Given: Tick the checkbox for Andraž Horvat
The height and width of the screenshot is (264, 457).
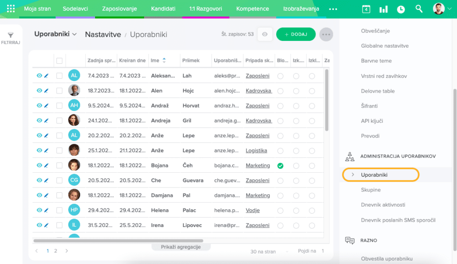Looking at the screenshot, I should (59, 106).
